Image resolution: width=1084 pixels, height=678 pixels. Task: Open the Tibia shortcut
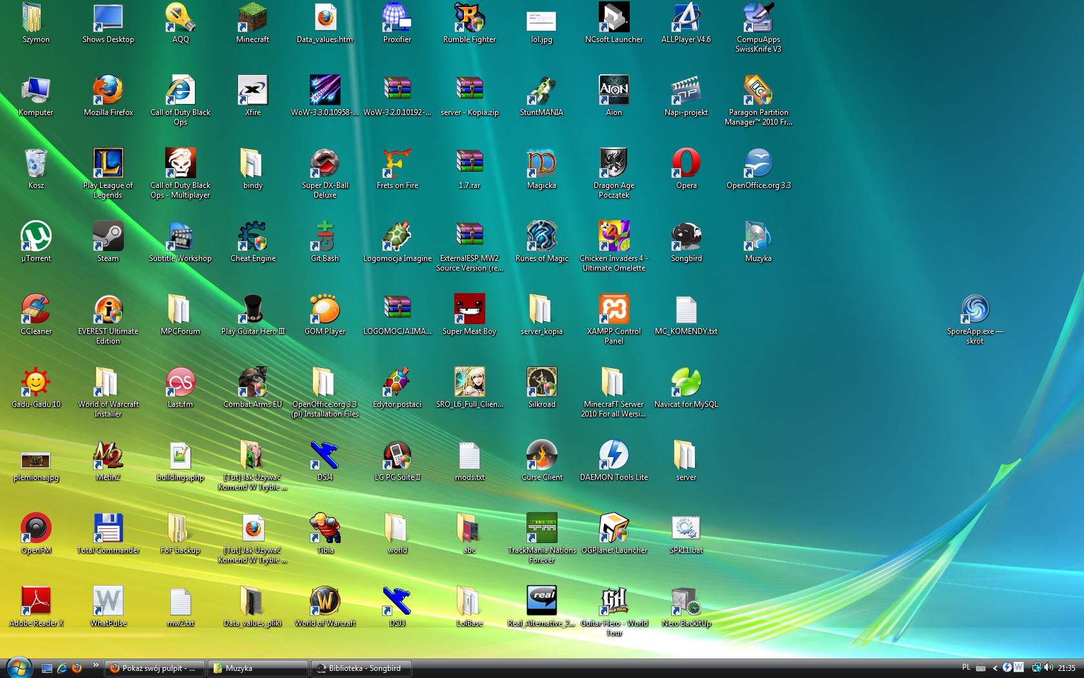pos(325,534)
